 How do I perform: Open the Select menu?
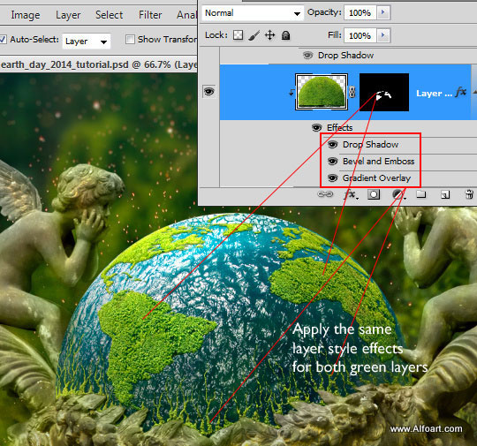pos(109,15)
